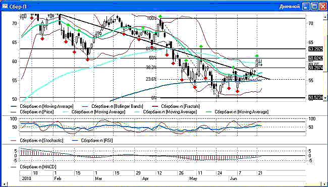
Task: Click the 60.8242 price level label
Action: (x=316, y=59)
